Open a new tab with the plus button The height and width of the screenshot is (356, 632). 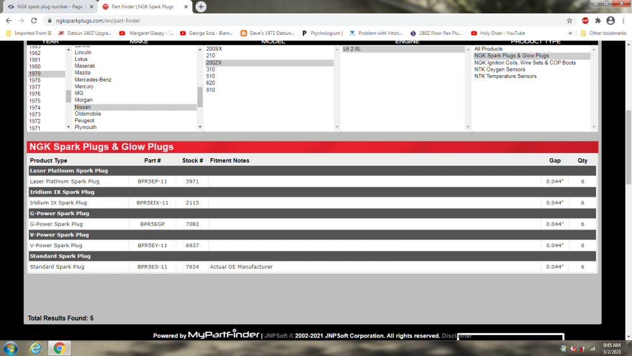[x=201, y=6]
